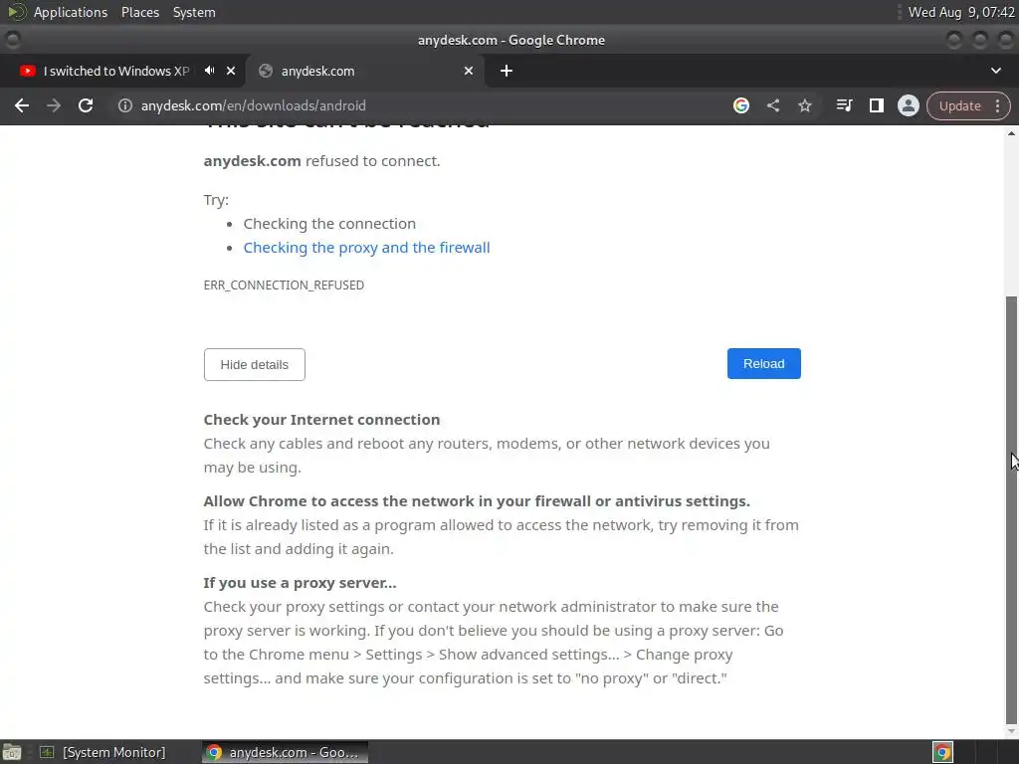Open the Applications menu
Screen dimensions: 1019x764
pyautogui.click(x=71, y=12)
